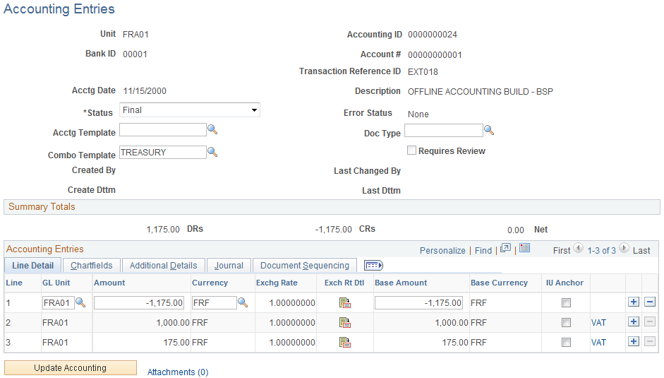The image size is (664, 378).
Task: Click the Find link
Action: [483, 251]
